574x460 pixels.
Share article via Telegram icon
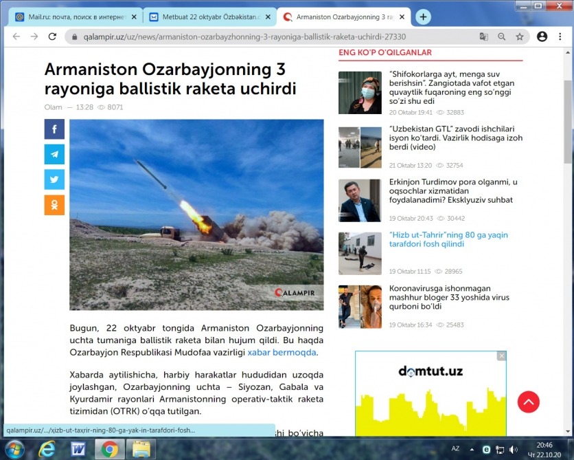54,154
